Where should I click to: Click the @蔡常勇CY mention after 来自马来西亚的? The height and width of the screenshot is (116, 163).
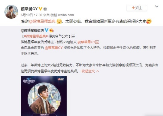pos(54,48)
